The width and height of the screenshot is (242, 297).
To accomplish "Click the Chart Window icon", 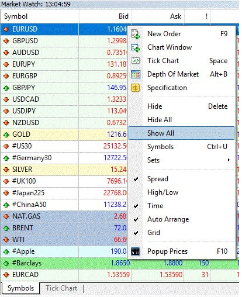I will coord(135,47).
